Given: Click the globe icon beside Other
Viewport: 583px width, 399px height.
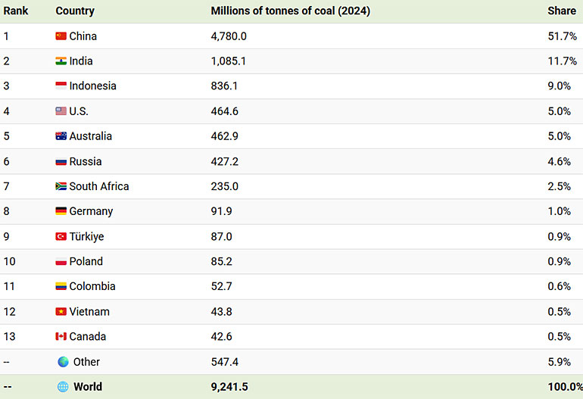Looking at the screenshot, I should pyautogui.click(x=63, y=362).
